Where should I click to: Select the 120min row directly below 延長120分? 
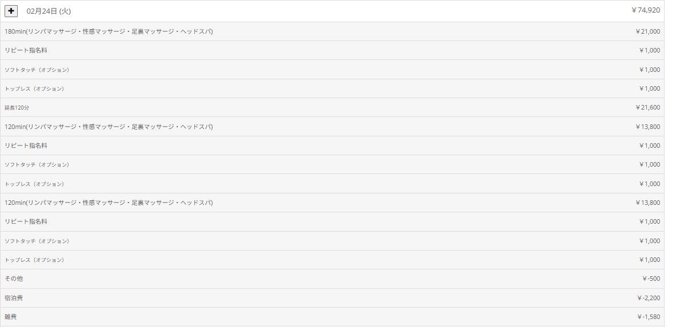click(109, 127)
